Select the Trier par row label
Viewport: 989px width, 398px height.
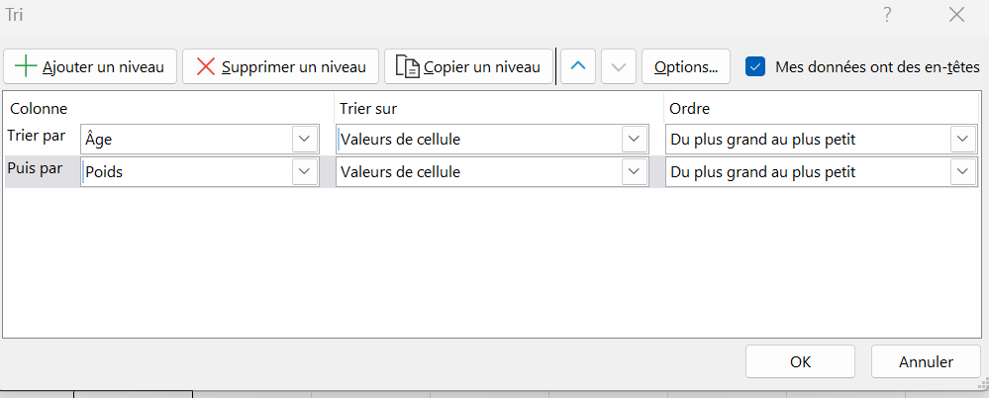pos(36,137)
